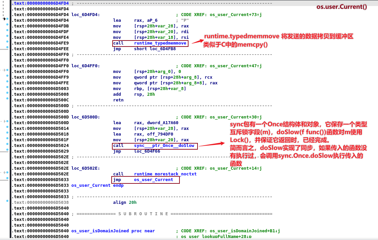The height and width of the screenshot is (240, 378).
Task: Click breakpoint dot next to lea rax, aP_6
Action: pyautogui.click(x=7, y=19)
